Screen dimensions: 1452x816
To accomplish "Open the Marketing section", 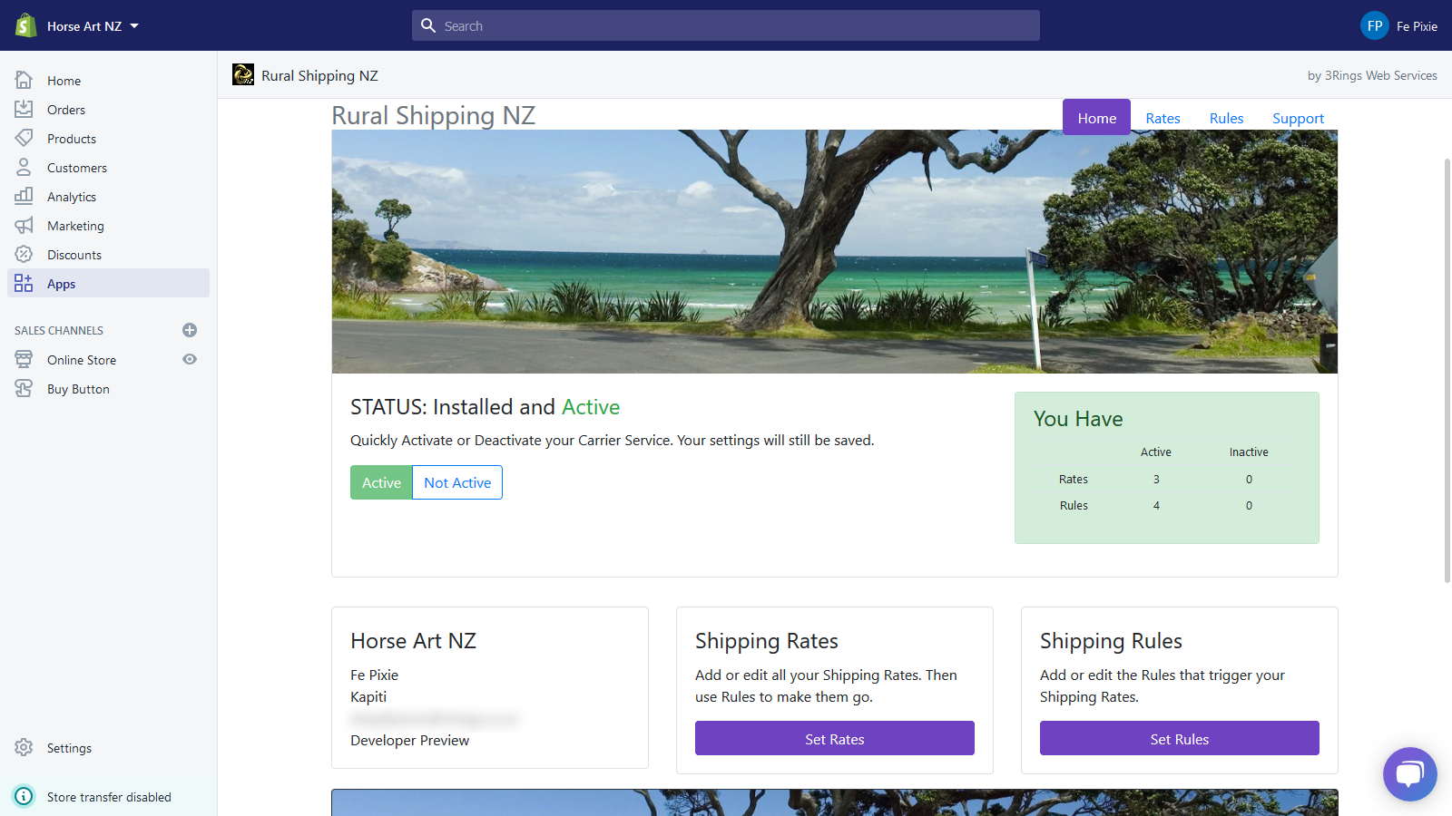I will tap(74, 225).
